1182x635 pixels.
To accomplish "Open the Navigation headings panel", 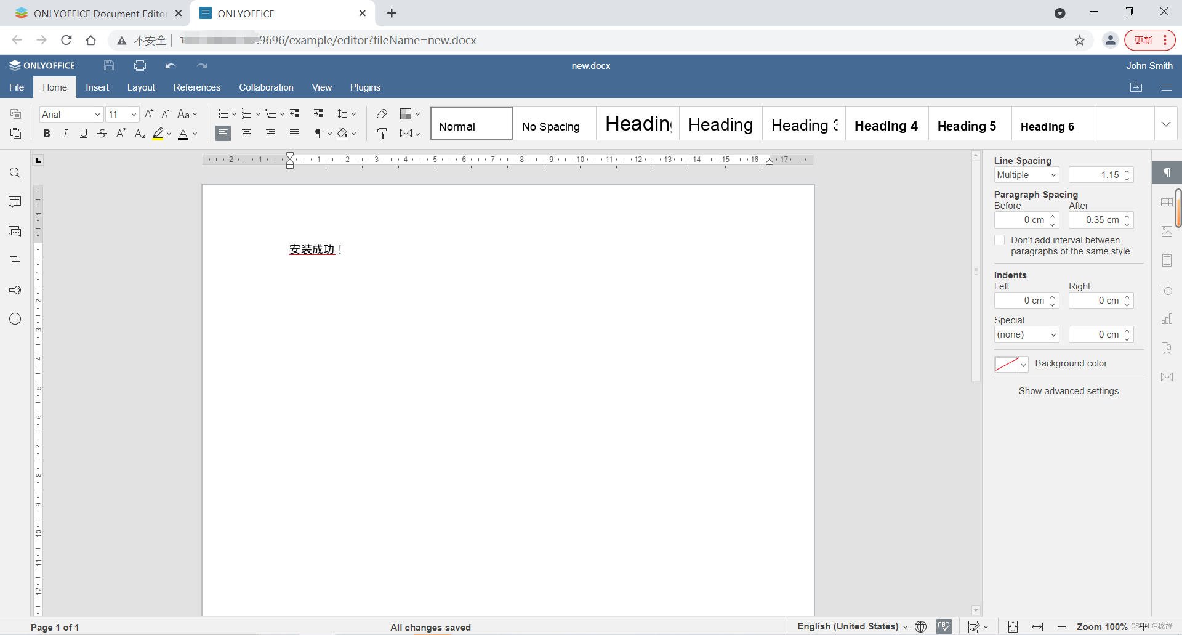I will (15, 261).
